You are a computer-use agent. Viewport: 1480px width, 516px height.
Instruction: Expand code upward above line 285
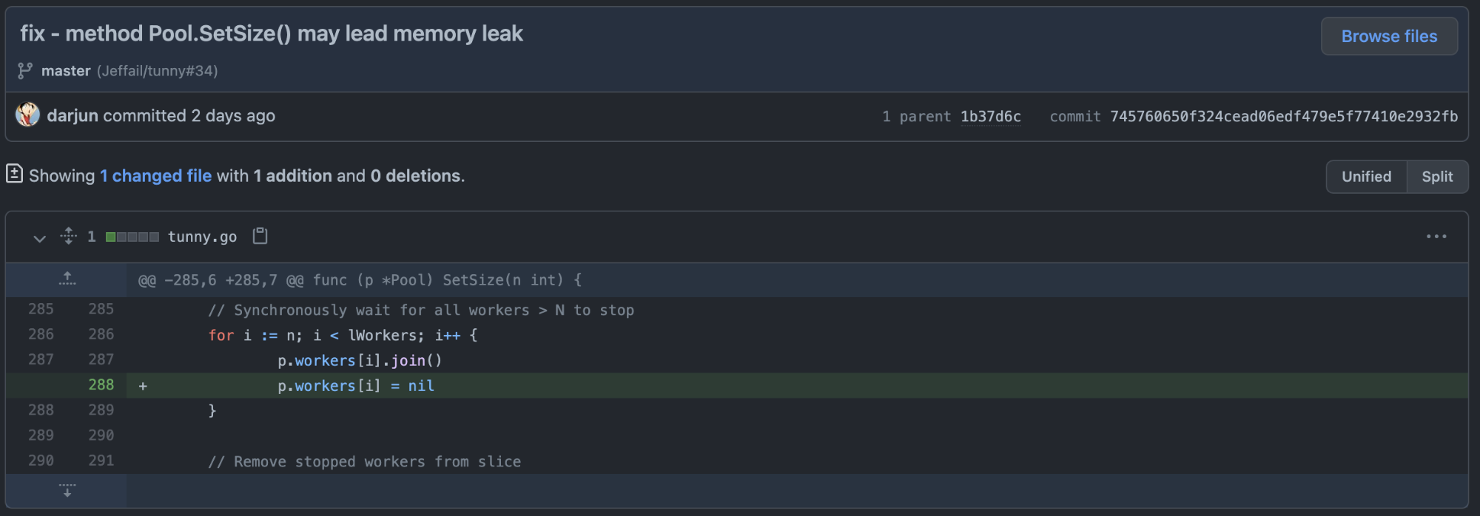pyautogui.click(x=67, y=279)
